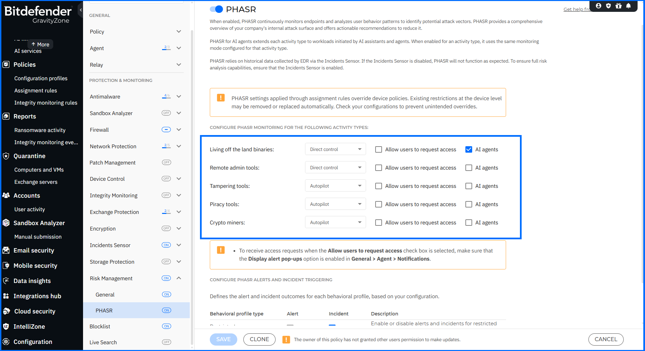The height and width of the screenshot is (351, 645).
Task: Select the PHASR item under Risk Management
Action: (x=136, y=310)
